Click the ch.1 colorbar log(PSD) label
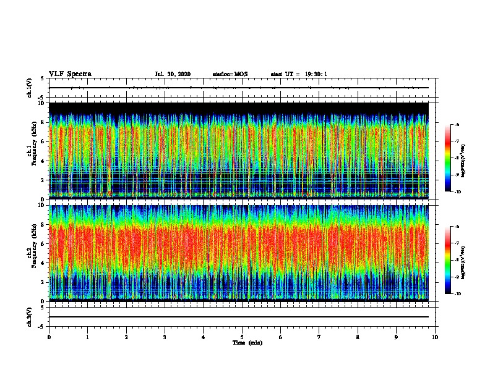The height and width of the screenshot is (378, 490). click(463, 161)
